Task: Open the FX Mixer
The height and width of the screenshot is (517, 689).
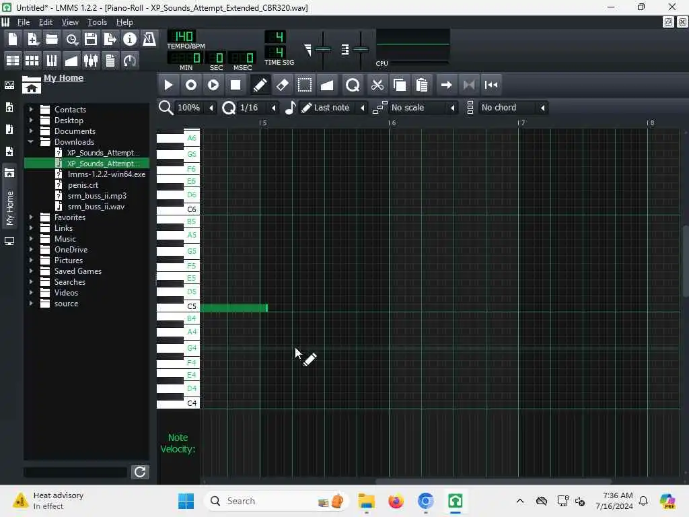Action: (91, 60)
